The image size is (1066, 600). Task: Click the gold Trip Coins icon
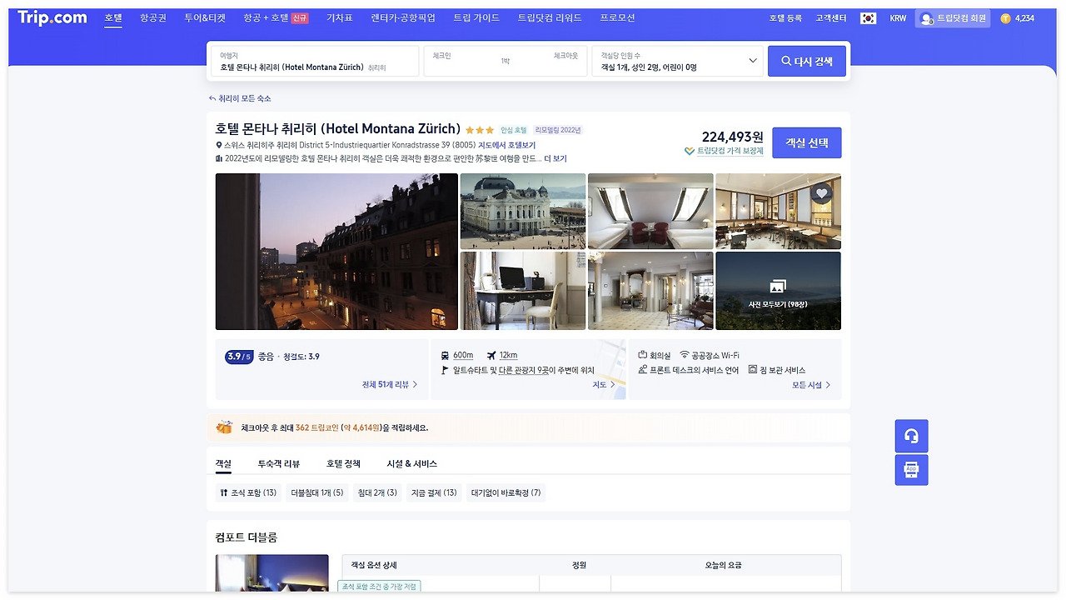pos(1006,18)
